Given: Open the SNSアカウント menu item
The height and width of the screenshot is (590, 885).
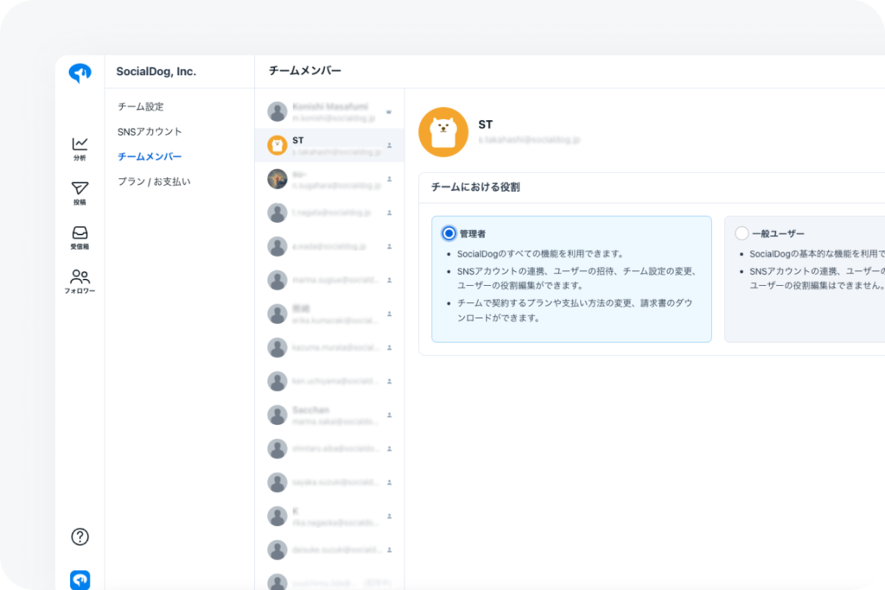Looking at the screenshot, I should coord(150,131).
